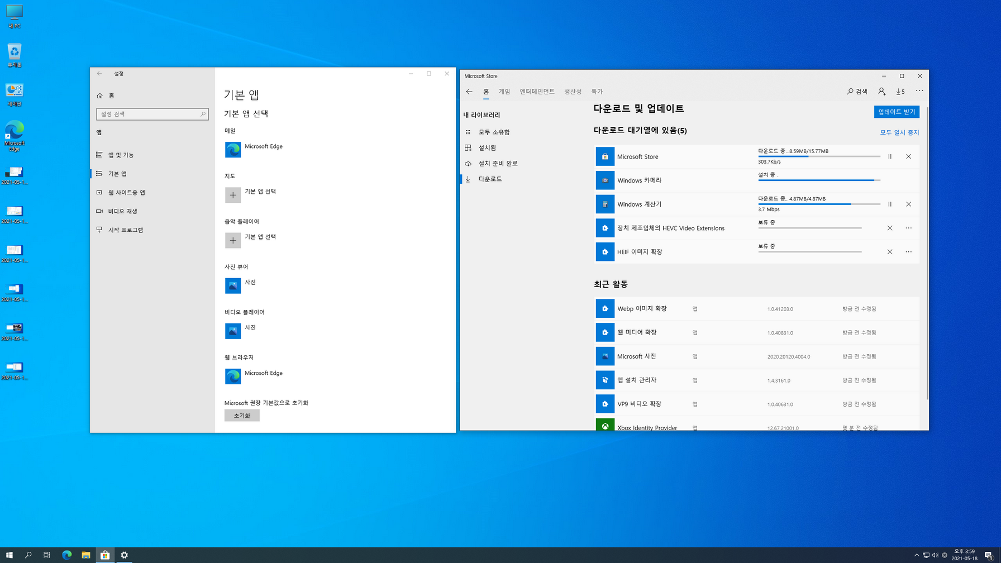
Task: Cancel the HEIF 이미지 확장 pending download
Action: (x=890, y=252)
